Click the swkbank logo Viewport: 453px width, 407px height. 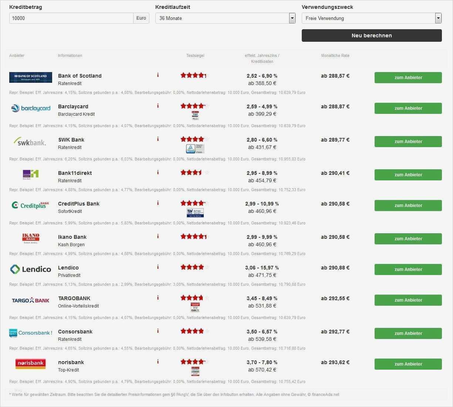[x=30, y=142]
